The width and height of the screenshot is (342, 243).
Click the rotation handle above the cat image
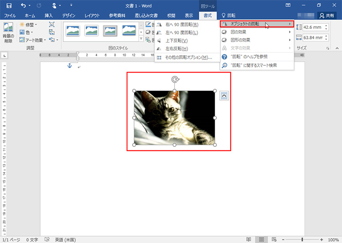175,80
